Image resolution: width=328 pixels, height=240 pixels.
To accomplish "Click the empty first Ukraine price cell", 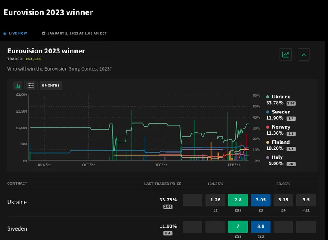I will 193,200.
